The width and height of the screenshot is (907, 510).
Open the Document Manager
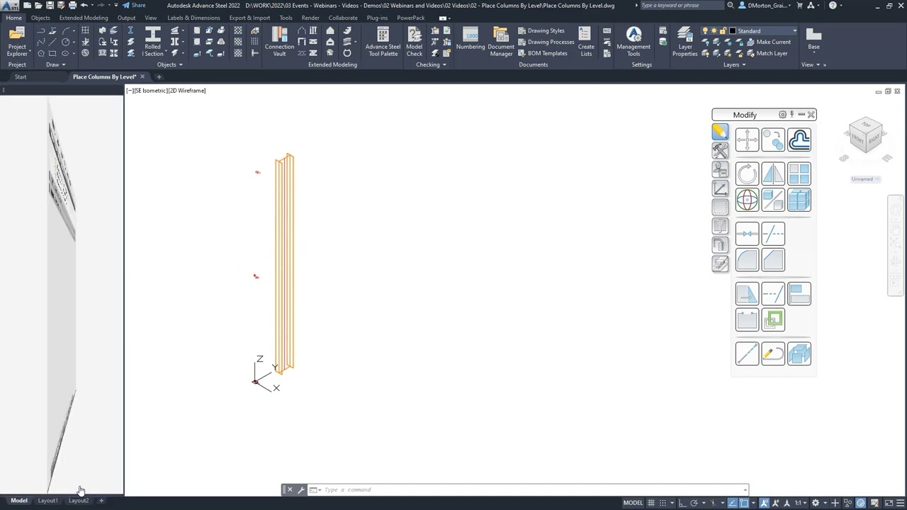pos(501,42)
